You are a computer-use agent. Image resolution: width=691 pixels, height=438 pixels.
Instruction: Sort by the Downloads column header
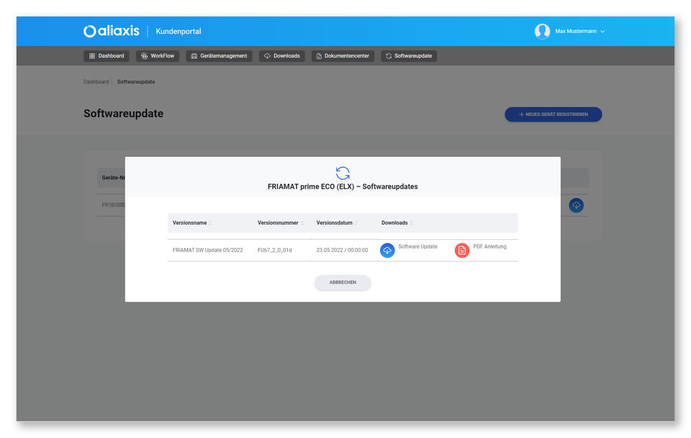[x=397, y=223]
